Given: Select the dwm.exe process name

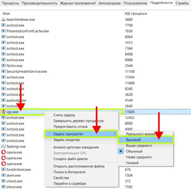Looking at the screenshot, I should pos(14,175).
